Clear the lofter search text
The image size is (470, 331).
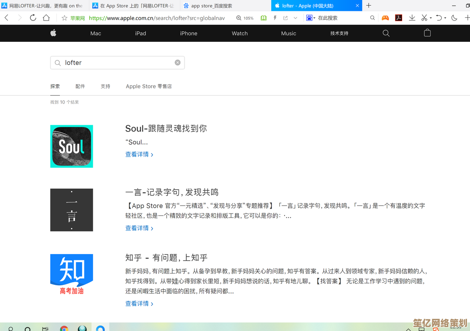[x=178, y=62]
